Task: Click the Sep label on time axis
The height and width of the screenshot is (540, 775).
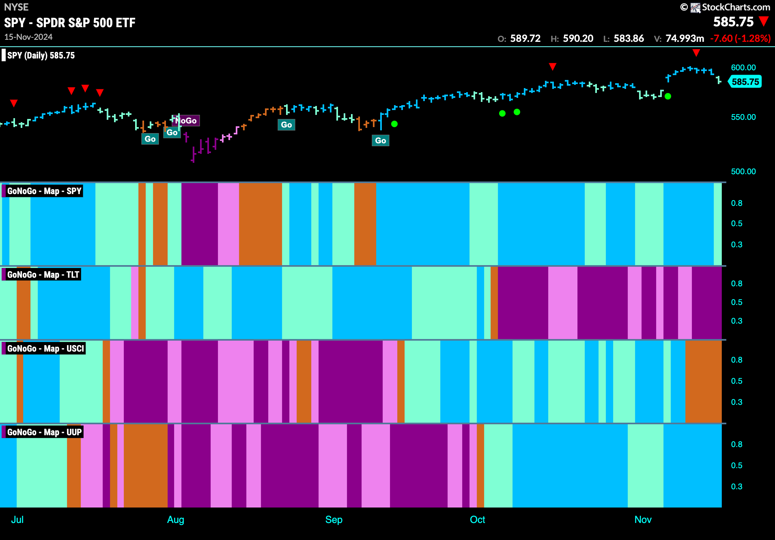Action: 334,520
